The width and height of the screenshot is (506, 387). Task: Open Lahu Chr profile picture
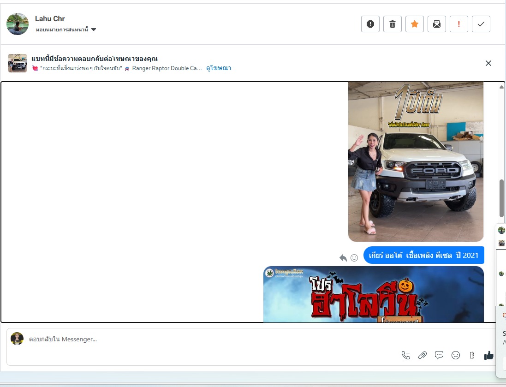point(18,24)
